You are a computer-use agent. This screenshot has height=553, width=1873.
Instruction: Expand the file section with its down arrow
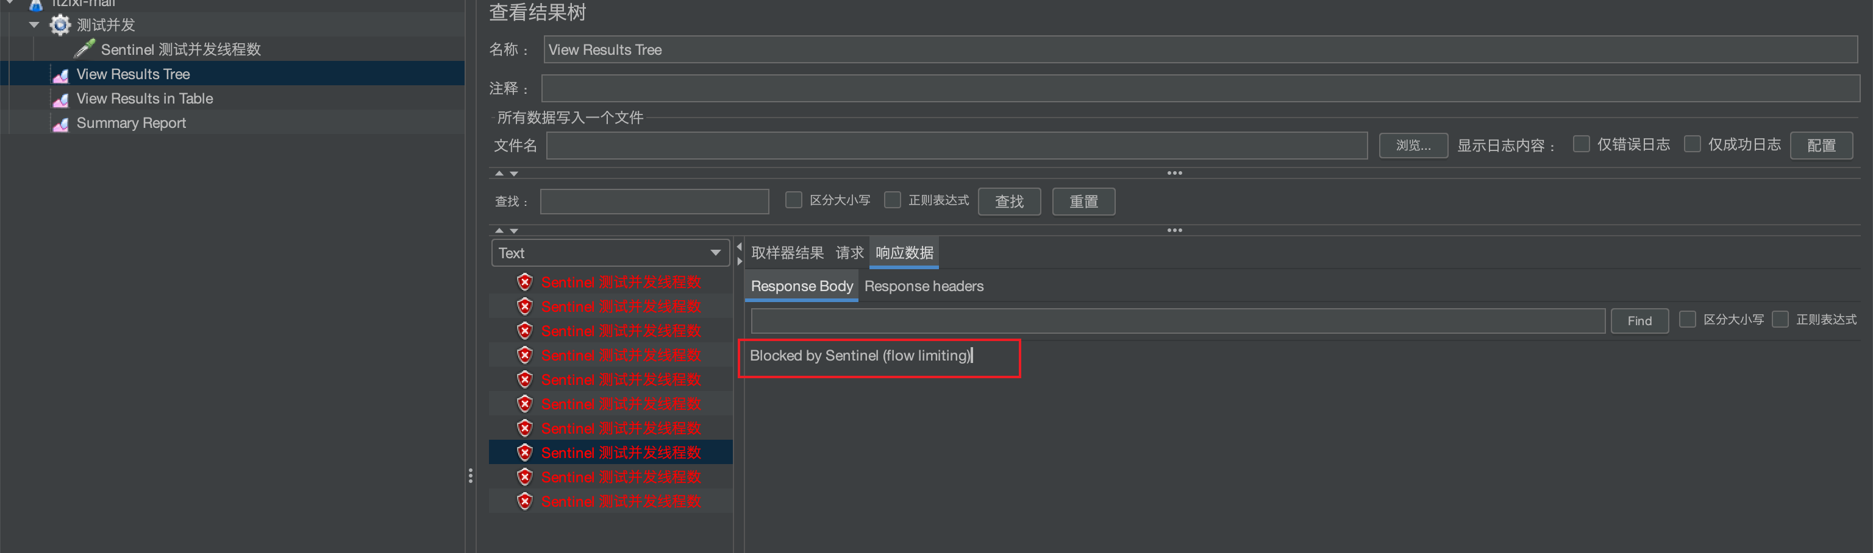(514, 174)
